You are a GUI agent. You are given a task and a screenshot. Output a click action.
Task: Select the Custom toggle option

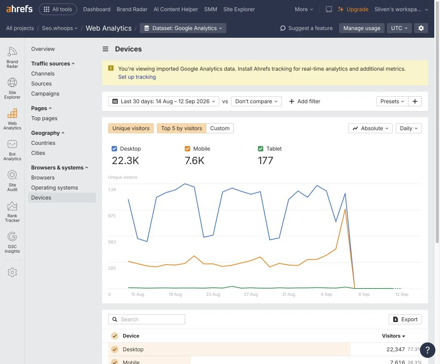click(x=220, y=128)
